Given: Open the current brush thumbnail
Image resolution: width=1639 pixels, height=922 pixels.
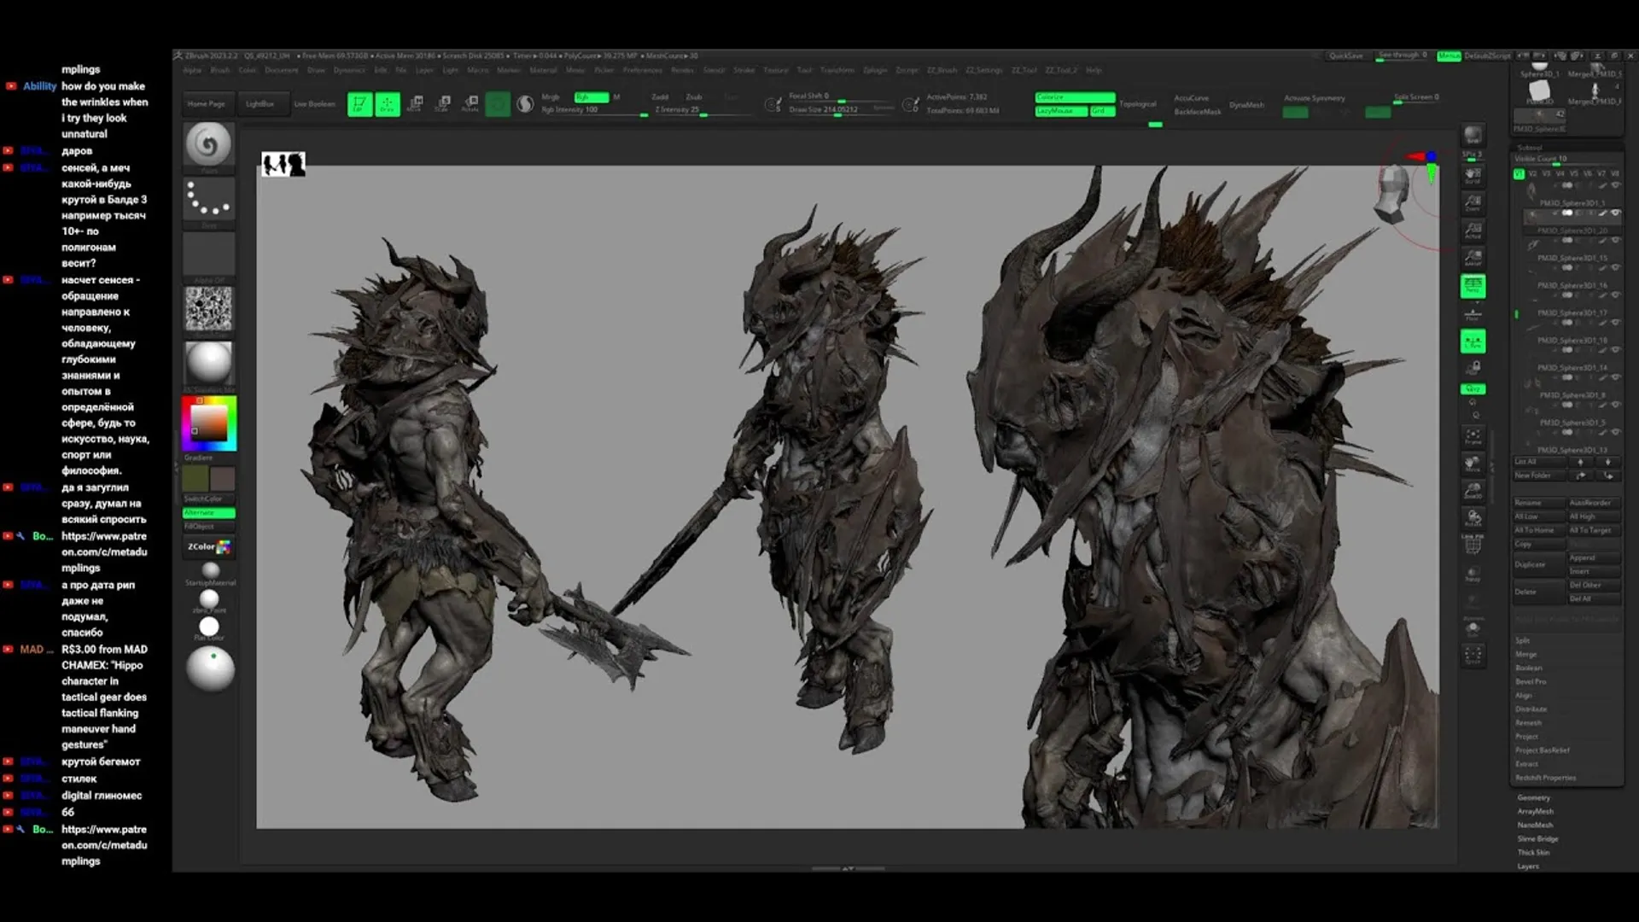Looking at the screenshot, I should [x=208, y=144].
